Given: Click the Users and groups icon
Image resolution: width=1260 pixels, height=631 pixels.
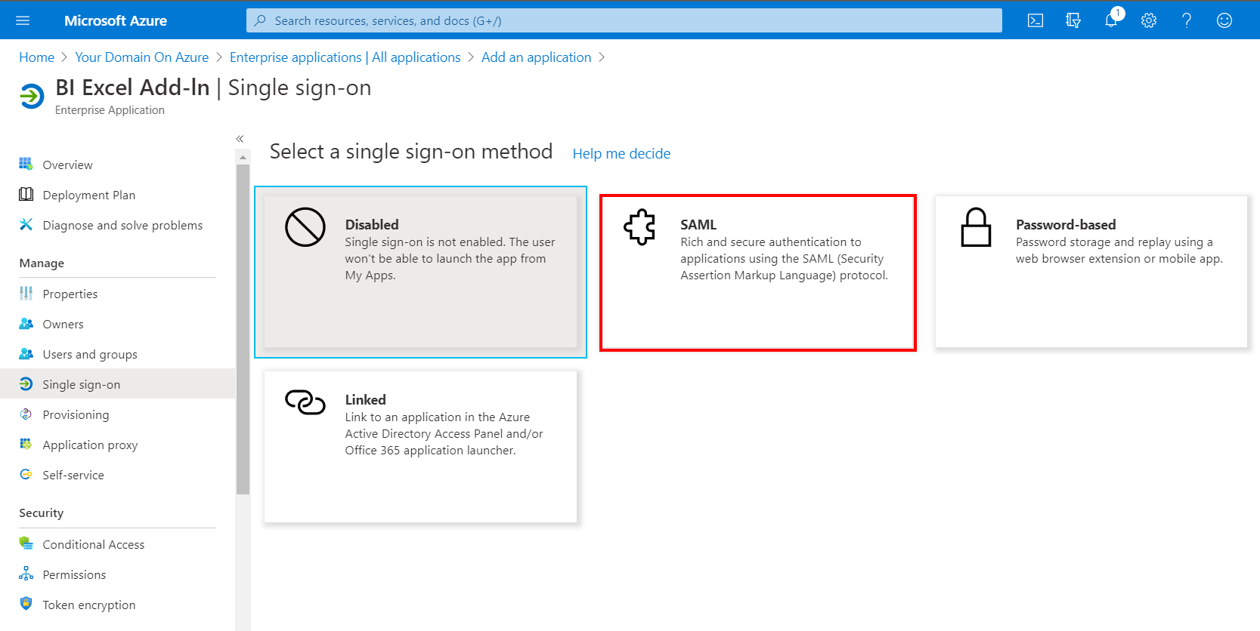Looking at the screenshot, I should point(26,353).
